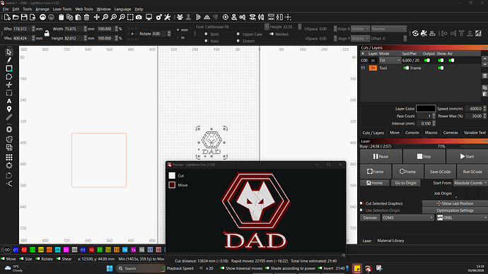Viewport: 488px width, 274px height.
Task: Click the Delete trash can icon in toolbar
Action: pos(87,18)
